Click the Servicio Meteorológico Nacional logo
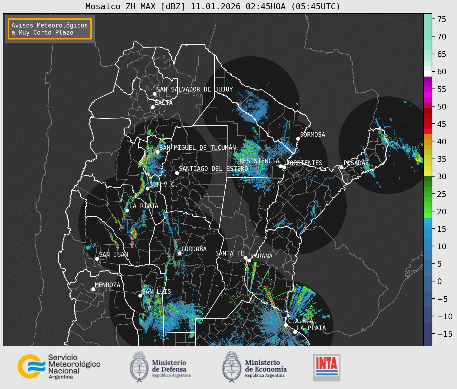Image resolution: width=457 pixels, height=389 pixels. pyautogui.click(x=59, y=366)
